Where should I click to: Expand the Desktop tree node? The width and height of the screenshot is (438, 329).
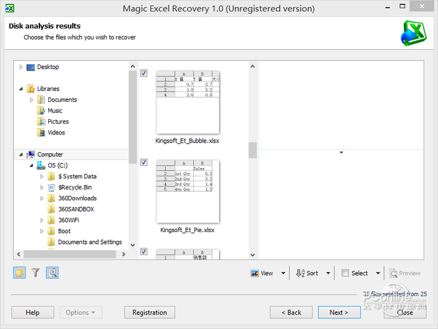pyautogui.click(x=21, y=67)
